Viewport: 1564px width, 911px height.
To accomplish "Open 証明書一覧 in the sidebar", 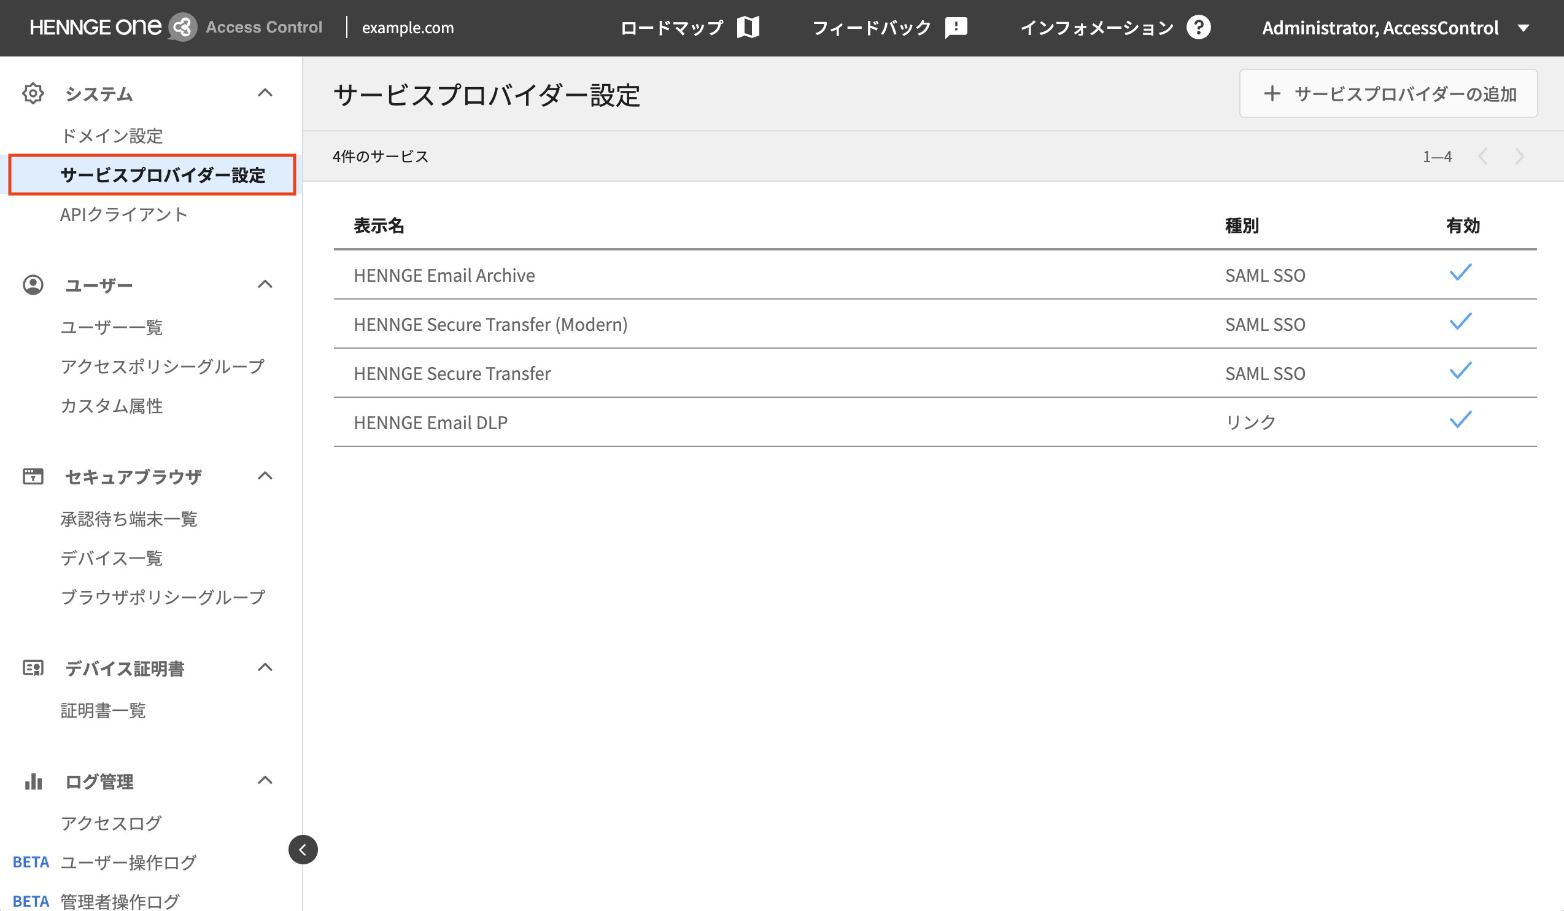I will coord(103,710).
